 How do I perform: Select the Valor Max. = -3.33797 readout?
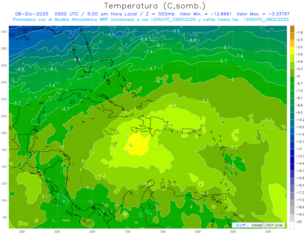point(263,14)
